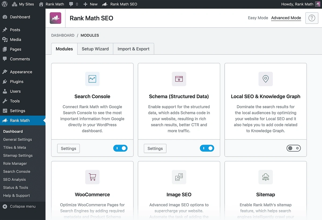Click the Image SEO pictures icon
This screenshot has width=322, height=220.
tap(179, 177)
